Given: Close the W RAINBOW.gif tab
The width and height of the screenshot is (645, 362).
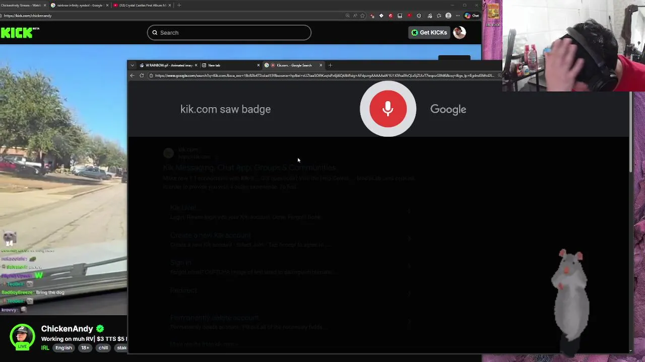Looking at the screenshot, I should (196, 65).
